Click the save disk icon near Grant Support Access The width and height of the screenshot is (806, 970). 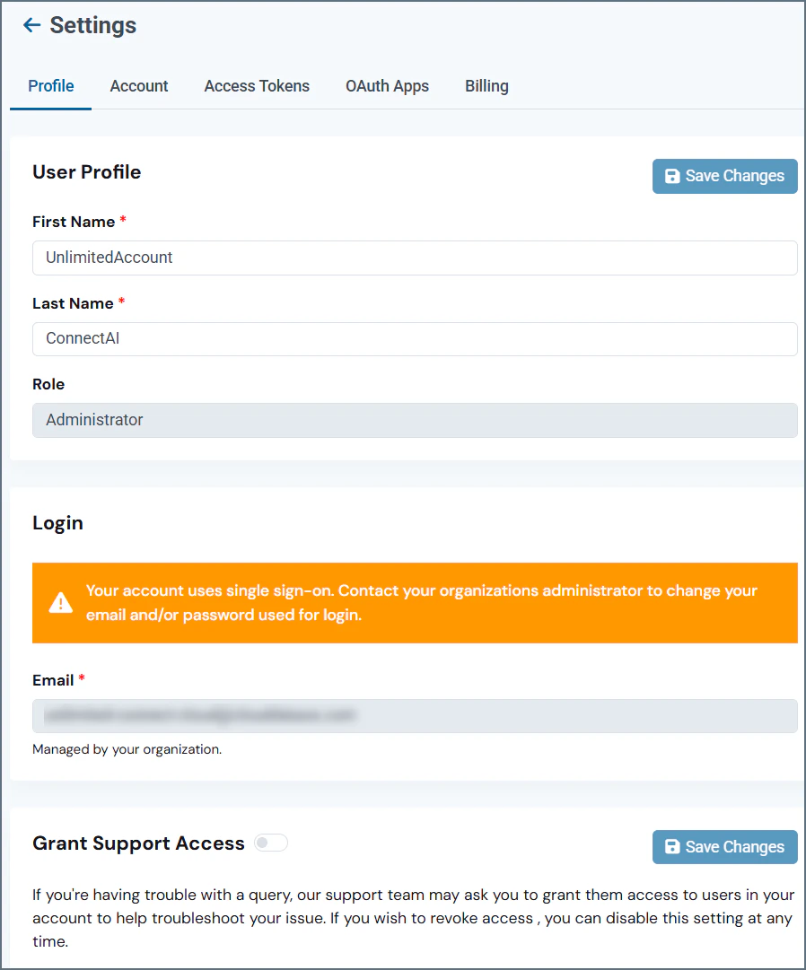(x=672, y=846)
